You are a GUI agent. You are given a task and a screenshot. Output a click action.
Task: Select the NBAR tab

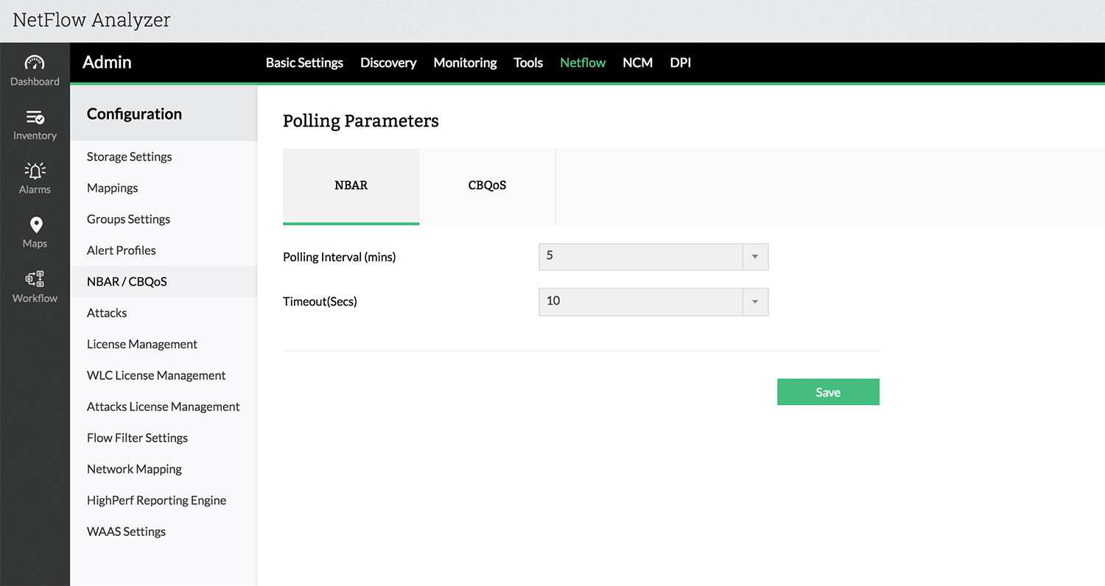[x=351, y=186]
